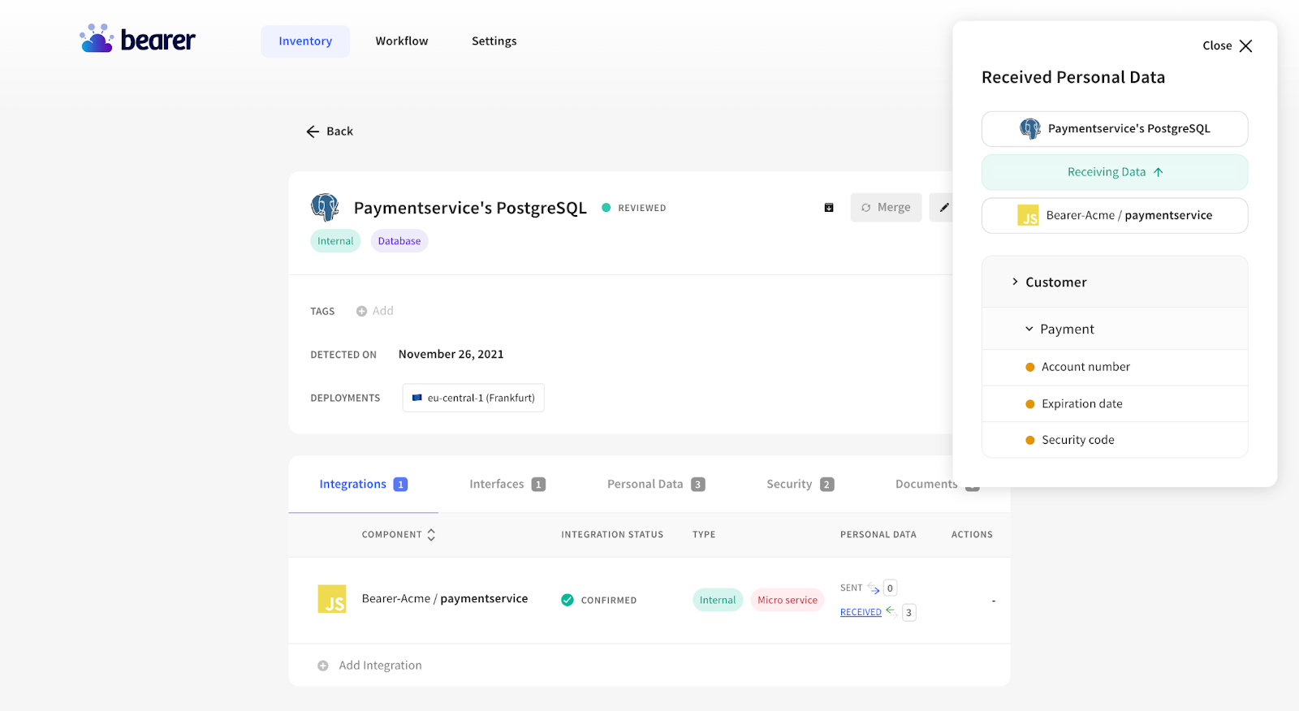Click the orange dot beside Expiration date
Viewport: 1299px width, 711px height.
click(1030, 404)
